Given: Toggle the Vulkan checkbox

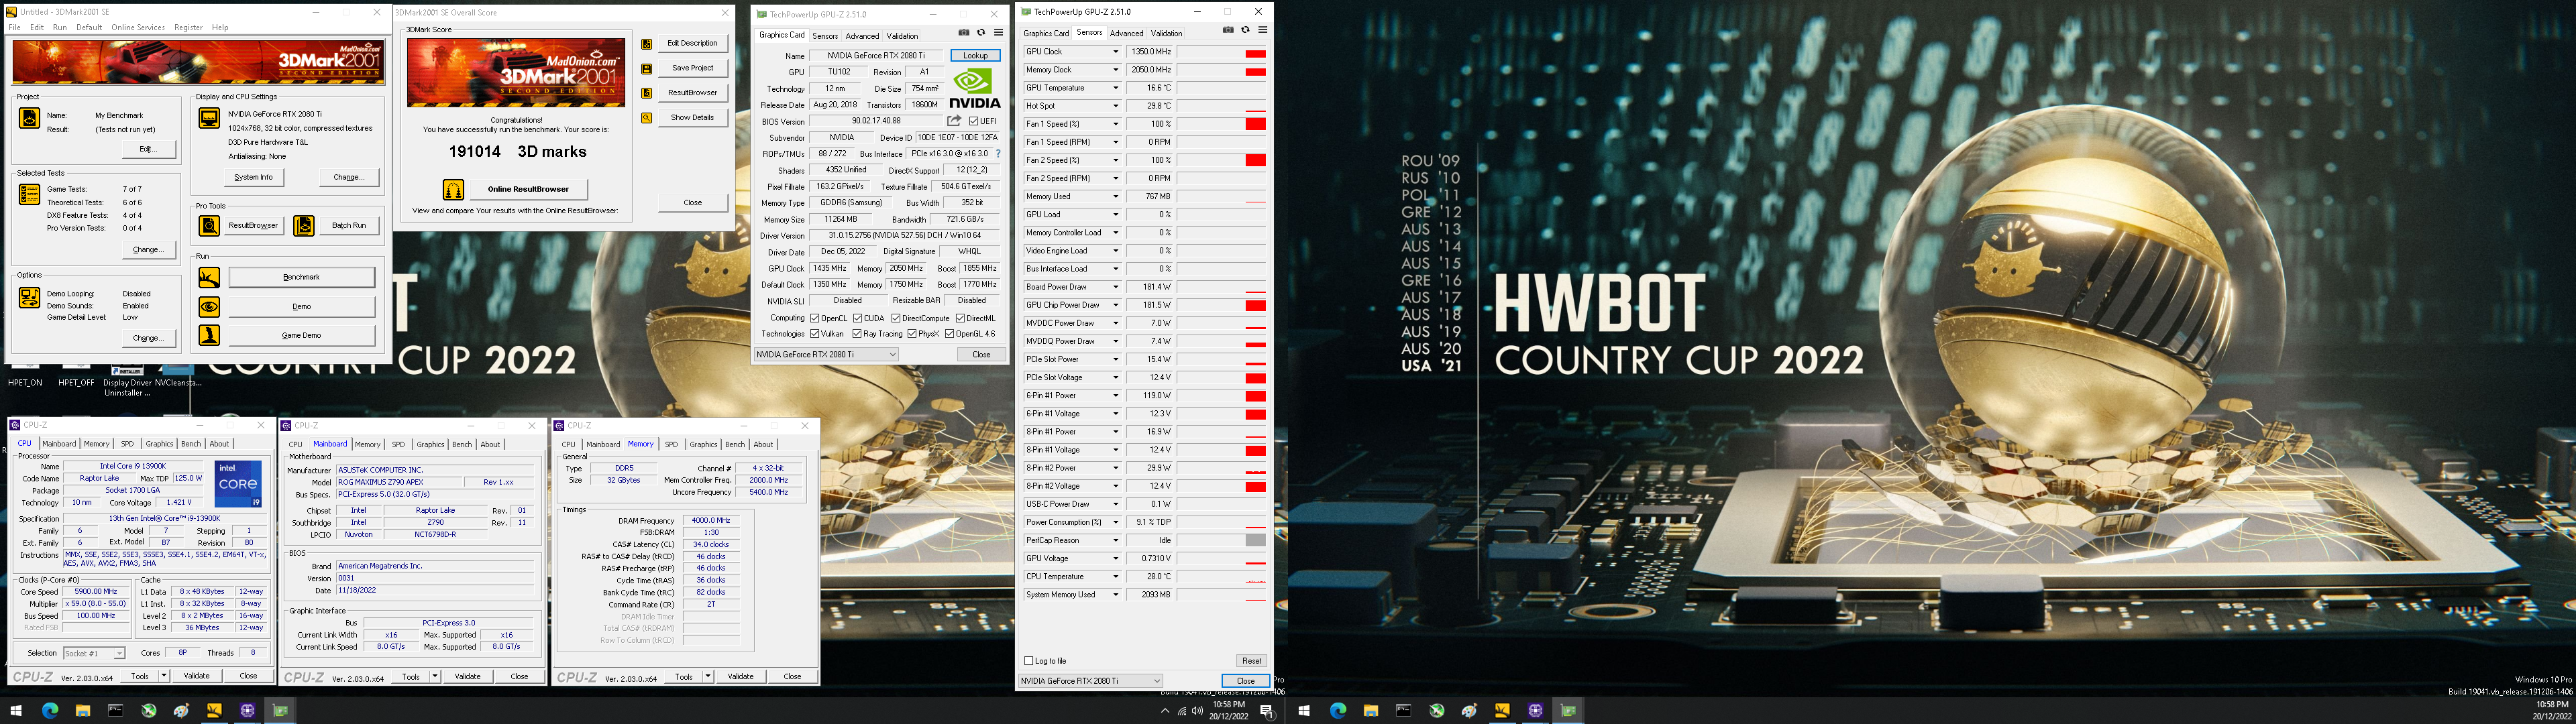Looking at the screenshot, I should click(815, 334).
